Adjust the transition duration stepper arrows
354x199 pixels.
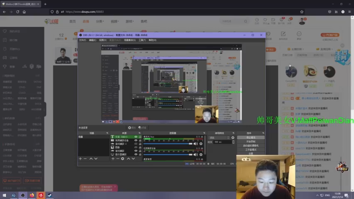pos(233,142)
